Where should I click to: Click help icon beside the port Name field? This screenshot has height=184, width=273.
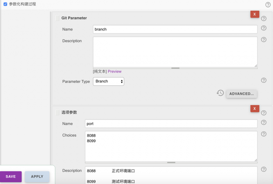click(x=263, y=122)
